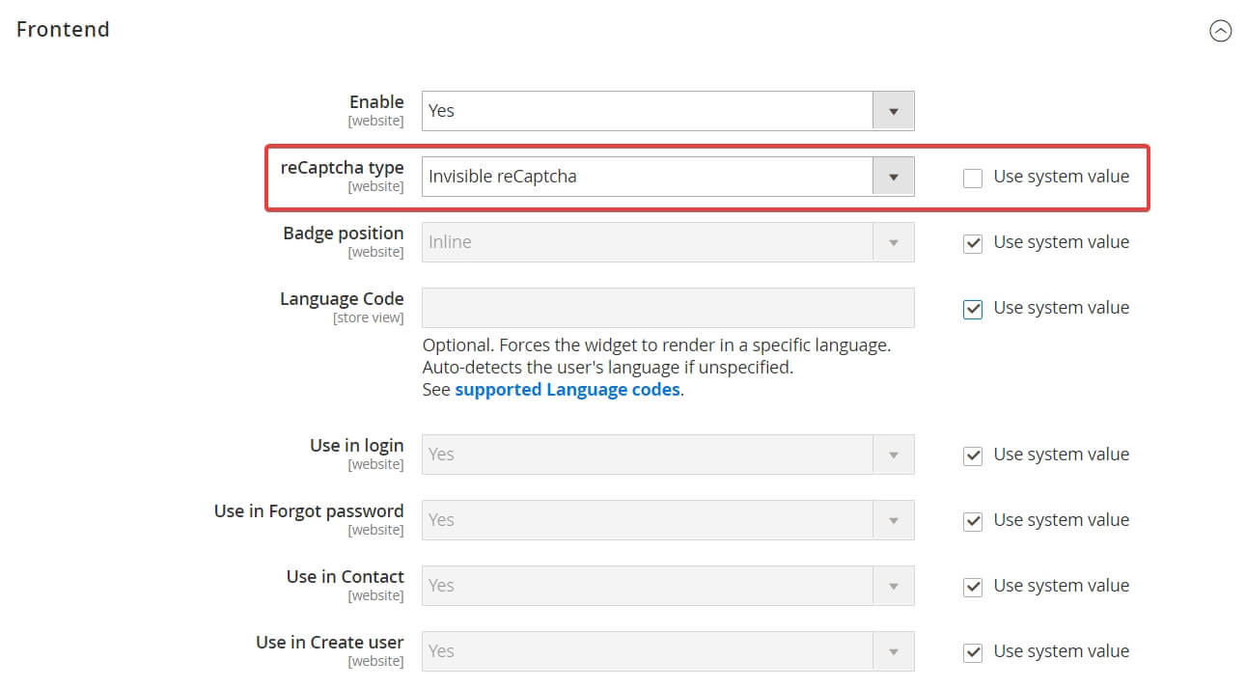
Task: Click the Use in Forgot password dropdown
Action: [667, 520]
